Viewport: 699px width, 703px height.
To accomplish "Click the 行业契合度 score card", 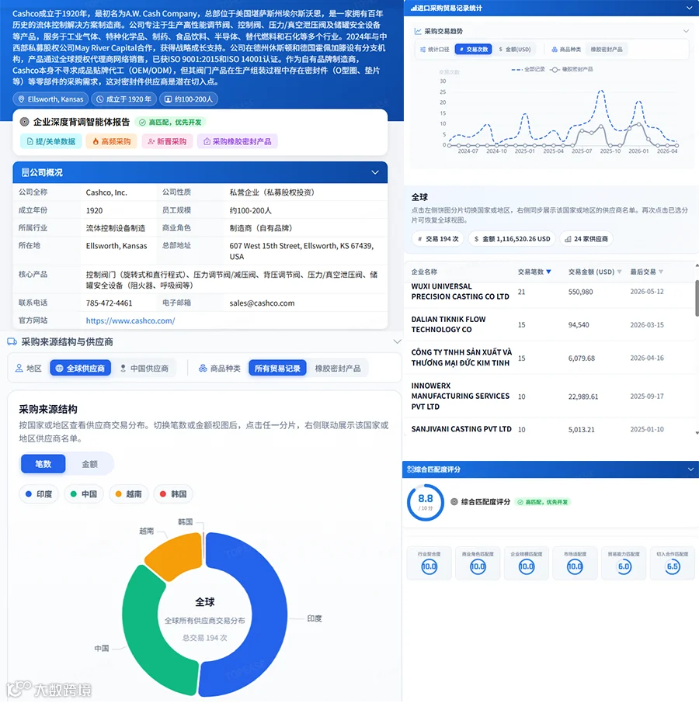I will click(429, 563).
